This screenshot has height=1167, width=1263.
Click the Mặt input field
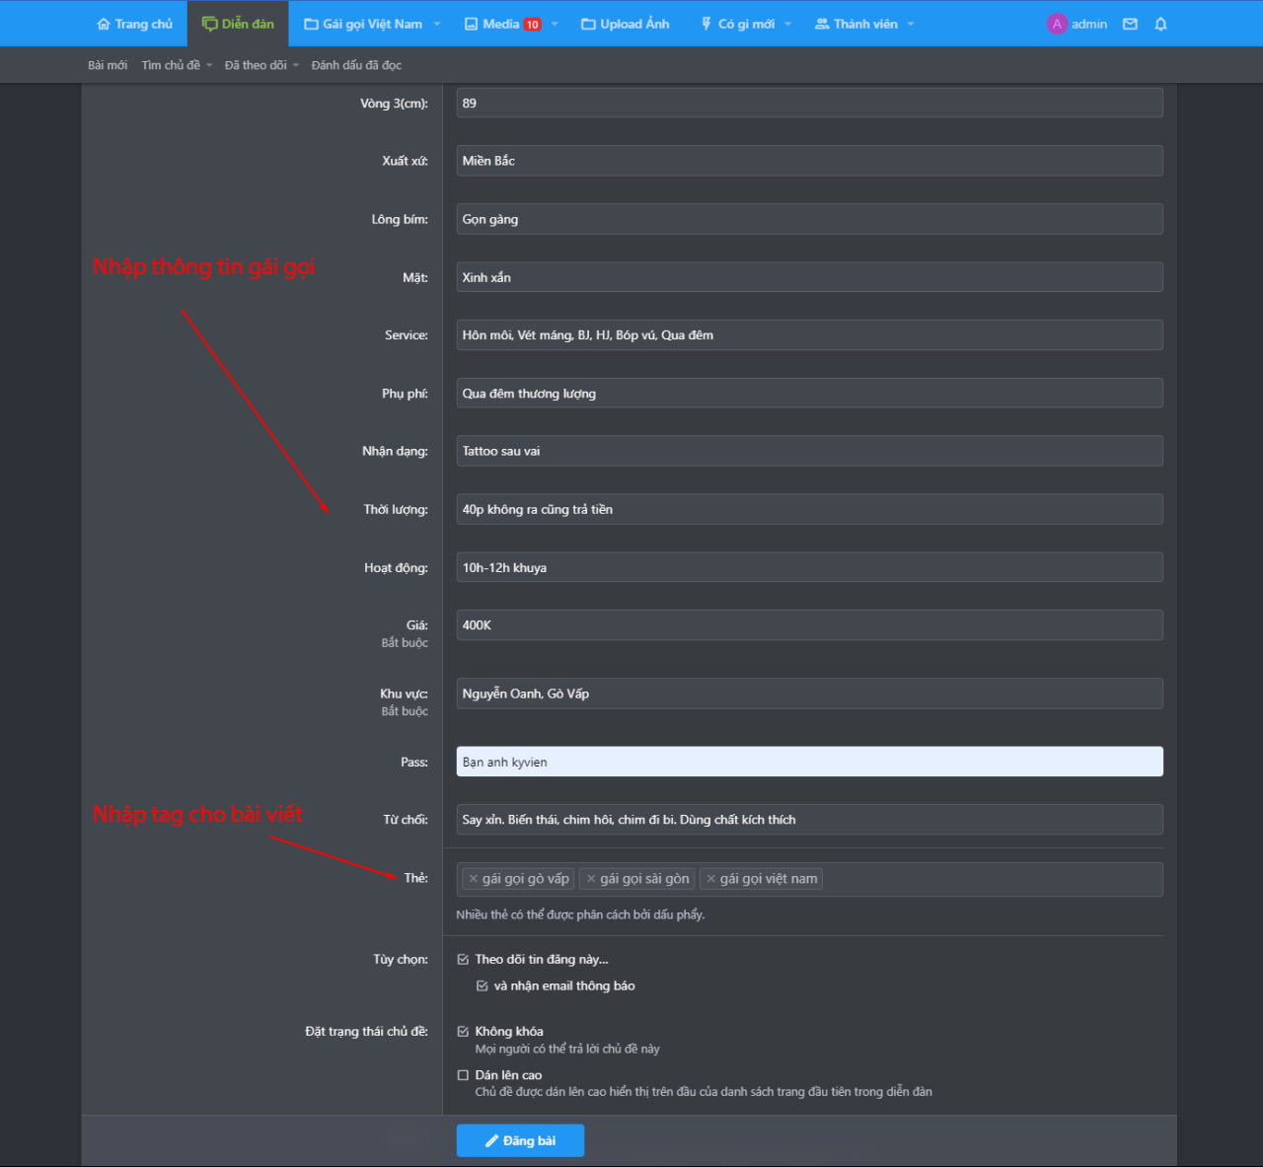coord(809,277)
